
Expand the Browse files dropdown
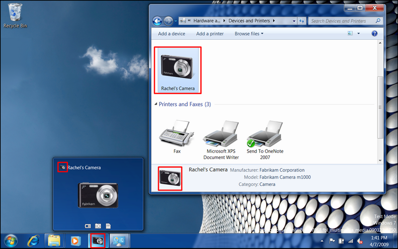pos(249,34)
